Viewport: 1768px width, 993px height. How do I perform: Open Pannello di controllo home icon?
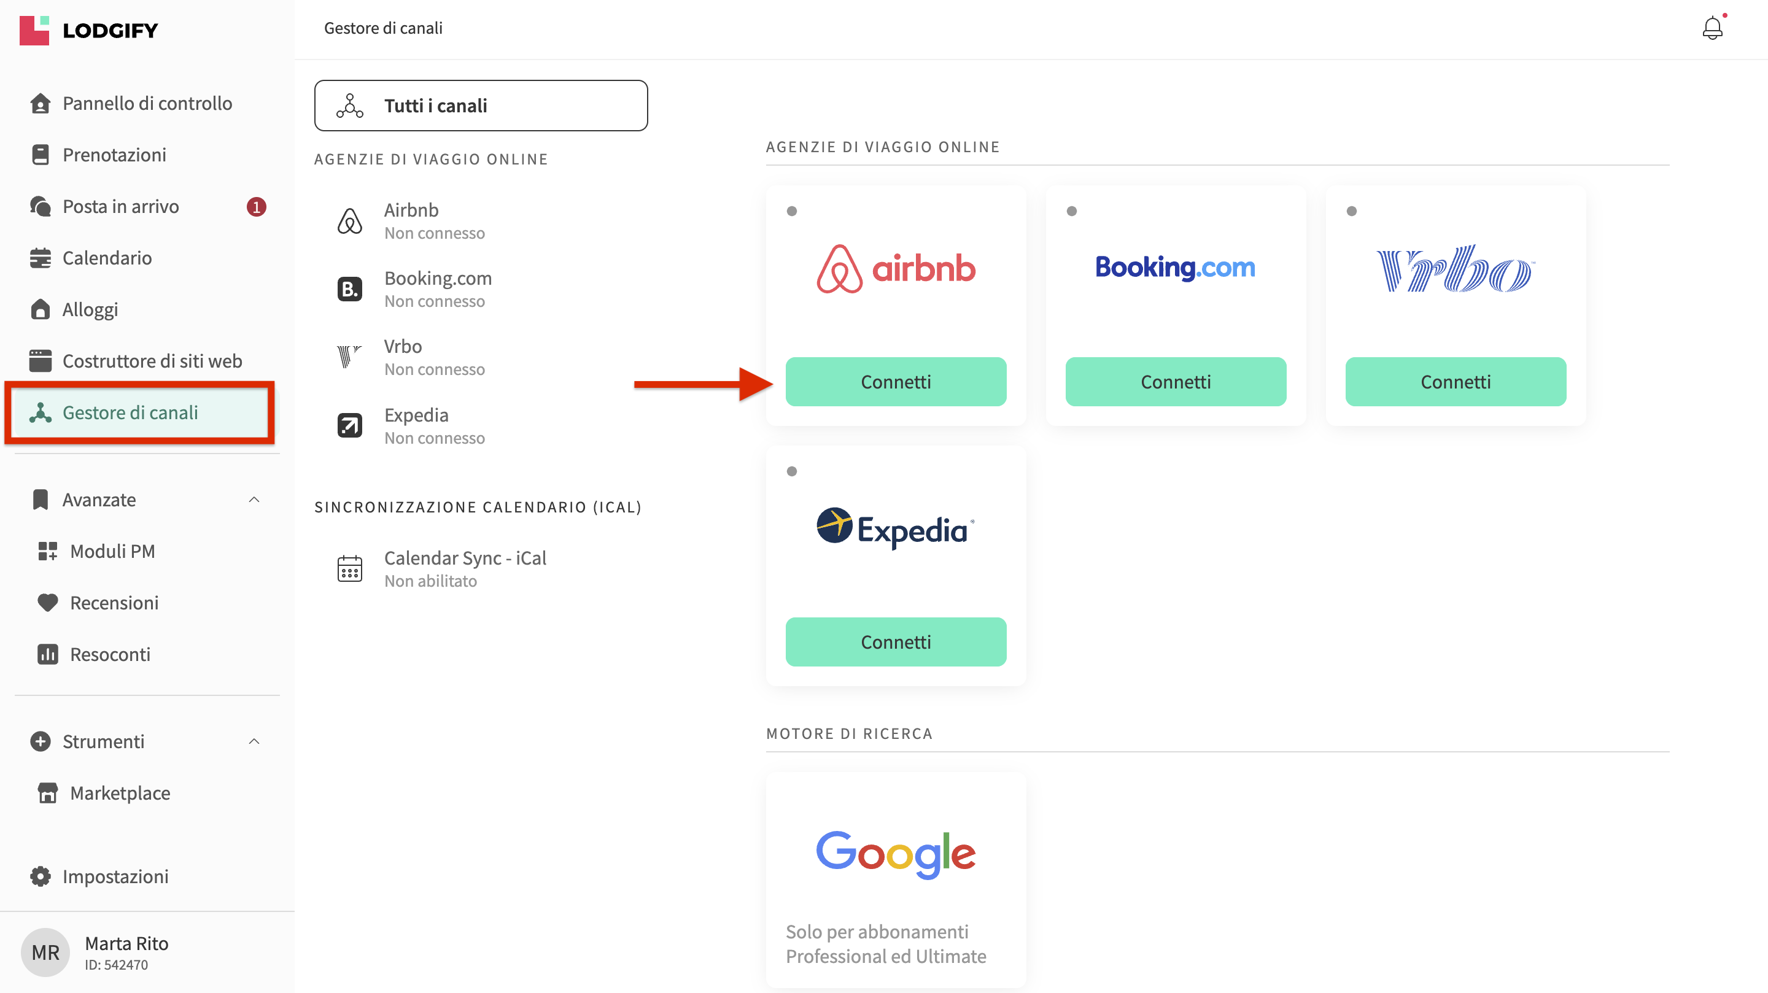point(41,104)
